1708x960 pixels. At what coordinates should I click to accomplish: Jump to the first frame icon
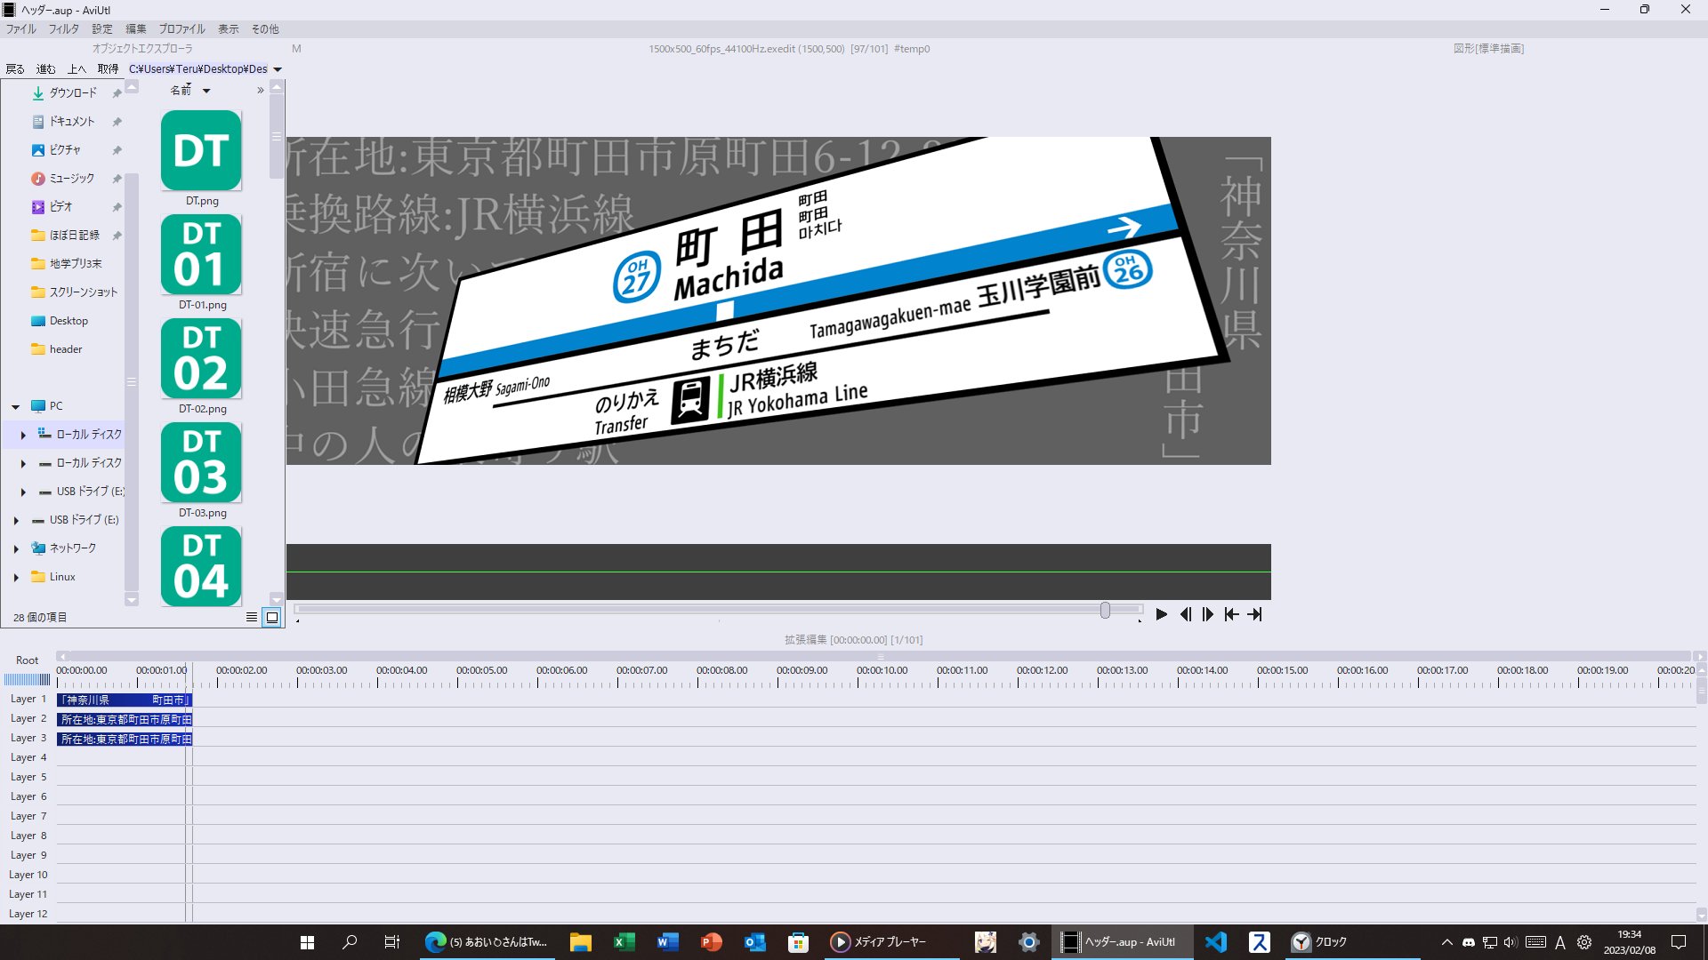(x=1231, y=614)
